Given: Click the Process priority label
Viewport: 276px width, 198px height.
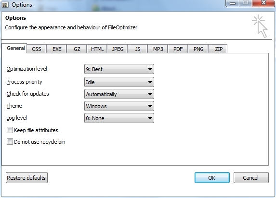Looking at the screenshot, I should [24, 82].
